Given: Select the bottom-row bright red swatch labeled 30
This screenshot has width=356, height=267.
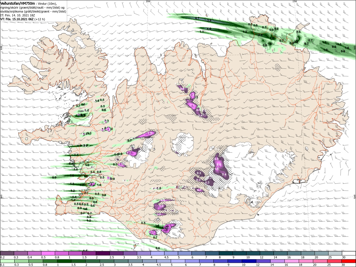Looking at the screenshot, I should pyautogui.click(x=348, y=261).
